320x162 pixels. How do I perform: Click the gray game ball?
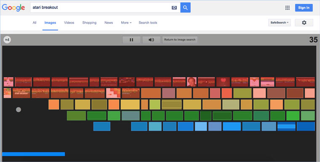[x=19, y=110]
